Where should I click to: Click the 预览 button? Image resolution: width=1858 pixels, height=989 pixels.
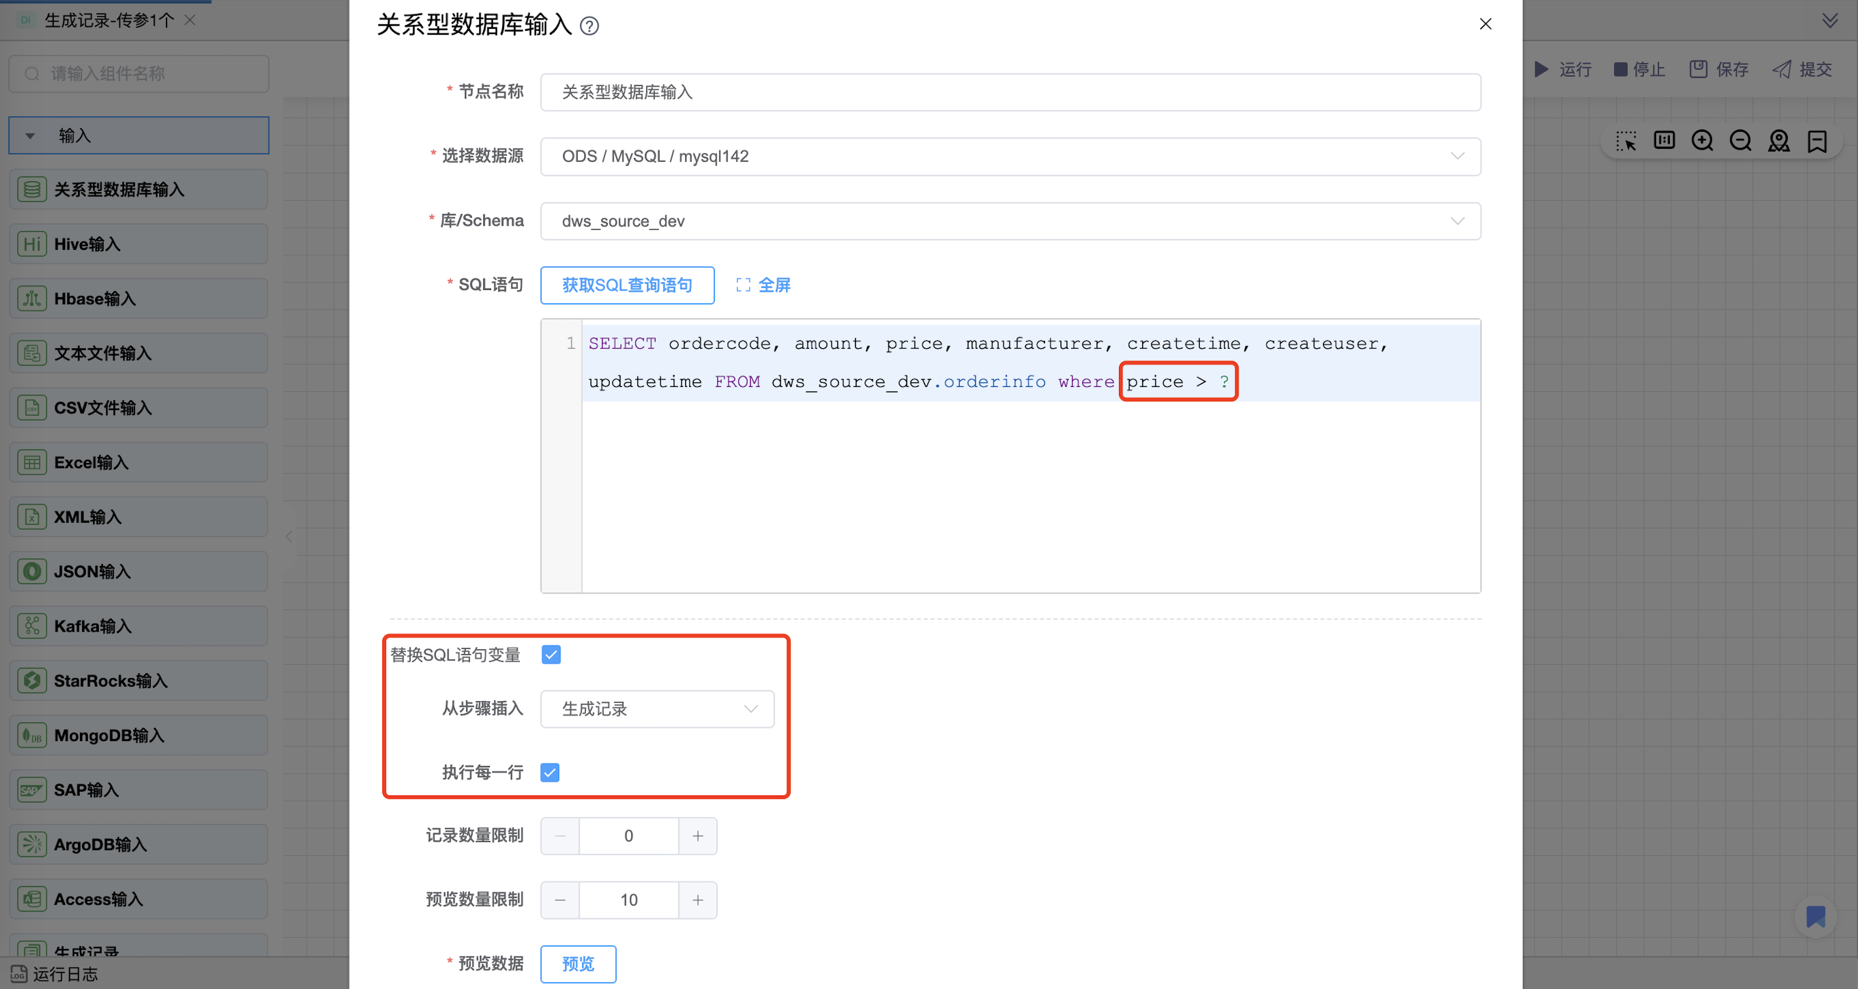[x=578, y=963]
